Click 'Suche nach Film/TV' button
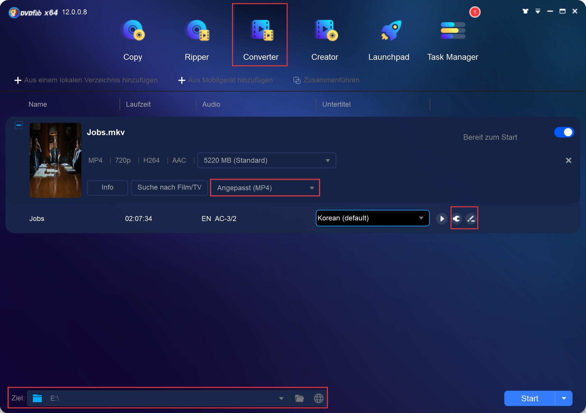The image size is (586, 413). point(169,188)
